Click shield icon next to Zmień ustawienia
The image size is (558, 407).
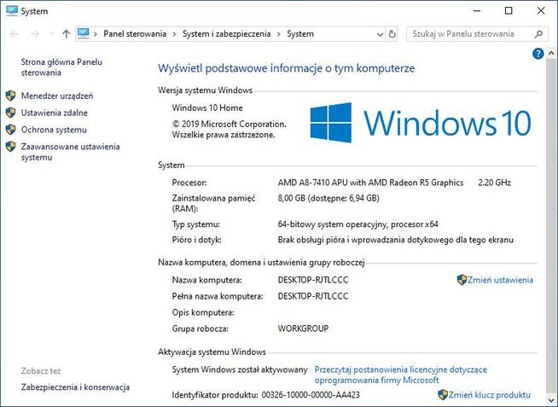[462, 280]
